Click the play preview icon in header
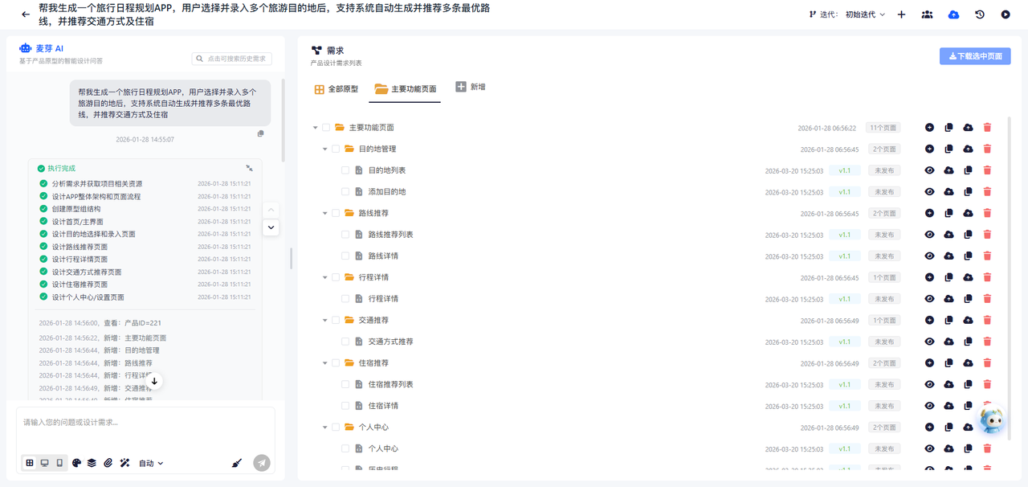The height and width of the screenshot is (487, 1028). [x=1006, y=14]
